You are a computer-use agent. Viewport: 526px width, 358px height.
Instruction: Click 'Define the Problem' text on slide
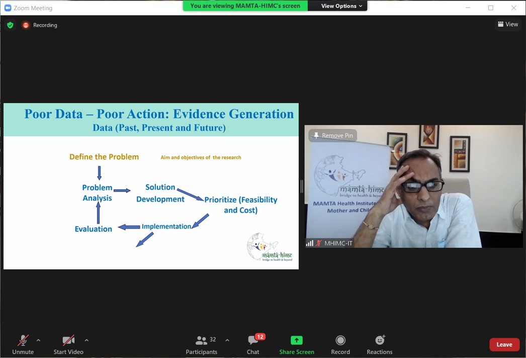coord(104,157)
